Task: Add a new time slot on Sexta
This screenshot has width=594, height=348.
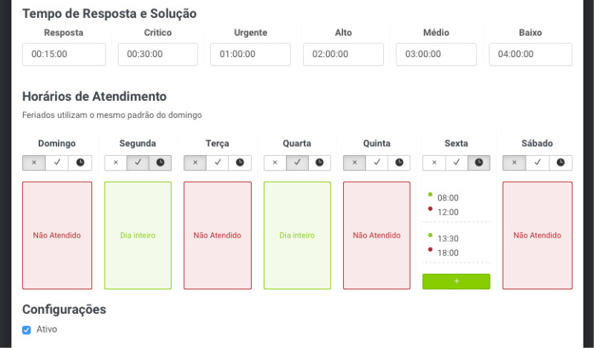Action: click(456, 281)
